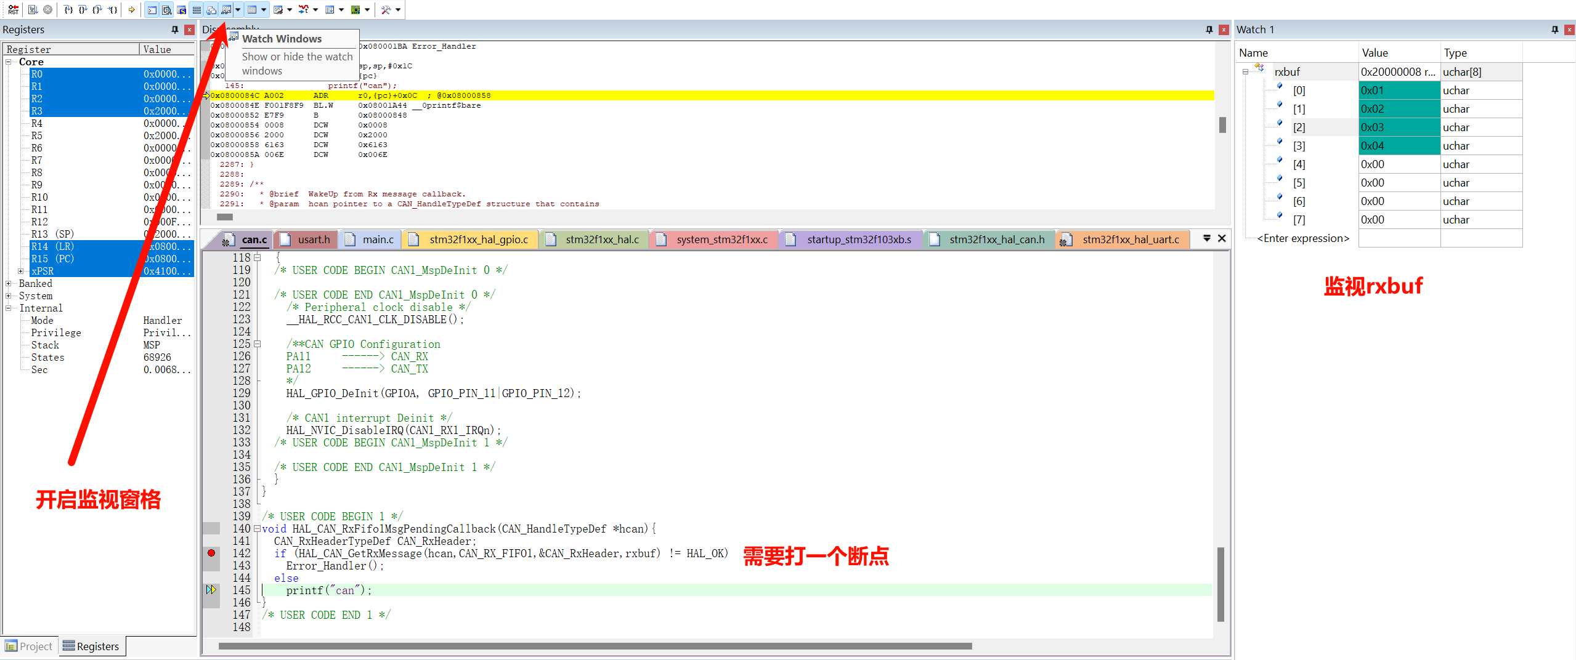Open the Symbols window
Viewport: 1576px width, 660px height.
[x=181, y=10]
